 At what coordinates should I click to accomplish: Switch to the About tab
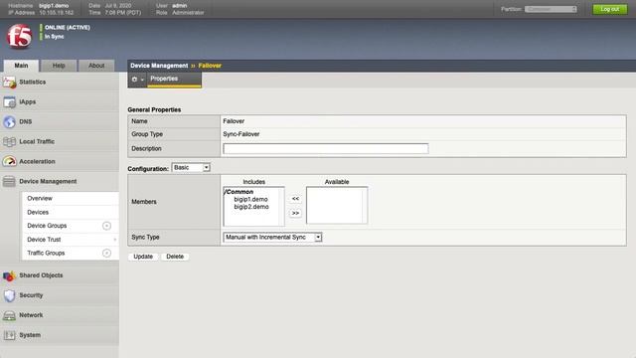point(96,66)
